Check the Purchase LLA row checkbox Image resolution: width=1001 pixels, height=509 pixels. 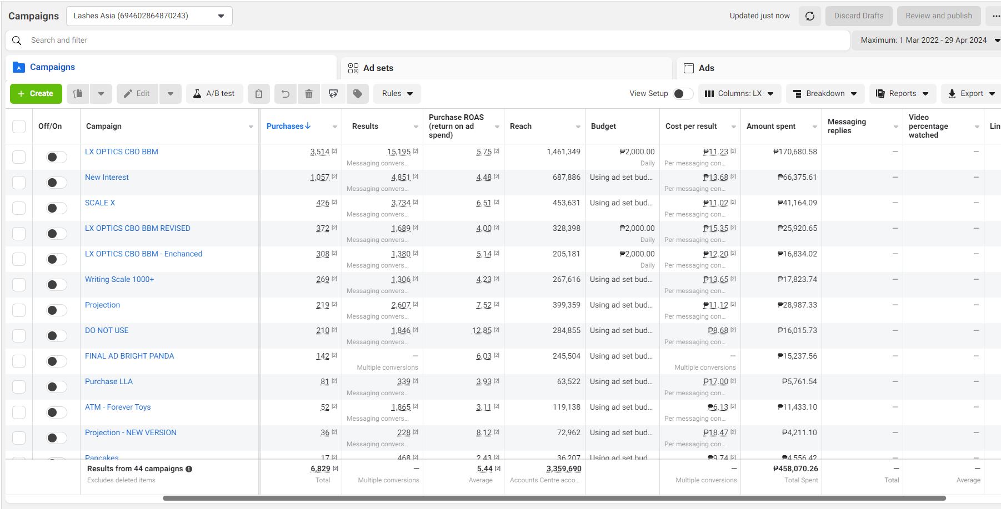point(19,387)
